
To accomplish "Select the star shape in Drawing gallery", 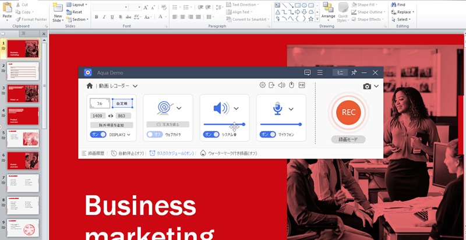I will point(311,19).
